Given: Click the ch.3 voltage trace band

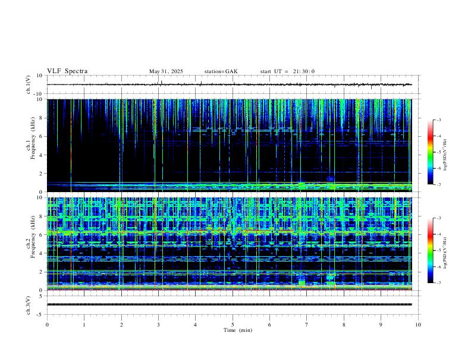Looking at the screenshot, I should coord(230,305).
